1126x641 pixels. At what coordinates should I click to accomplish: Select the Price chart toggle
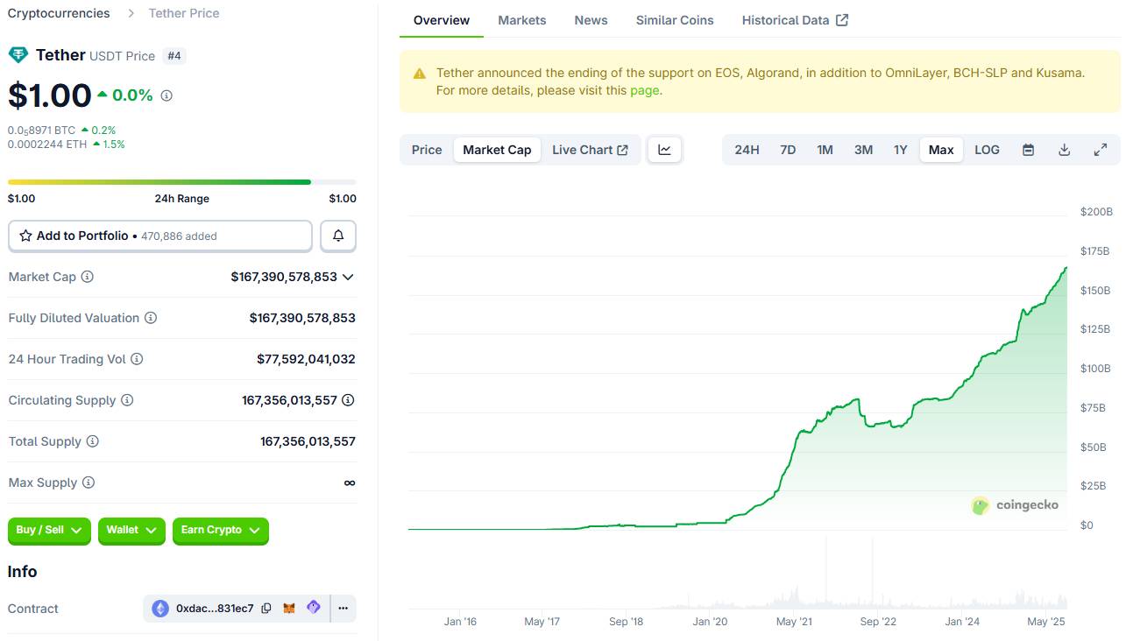pos(427,150)
